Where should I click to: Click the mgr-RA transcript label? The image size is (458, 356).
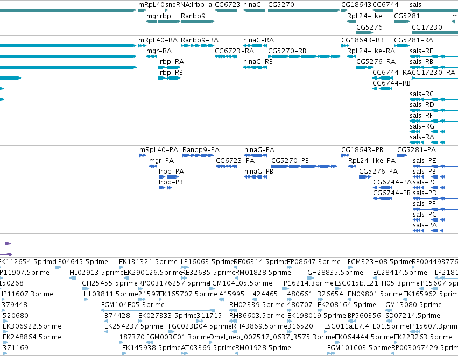159,51
